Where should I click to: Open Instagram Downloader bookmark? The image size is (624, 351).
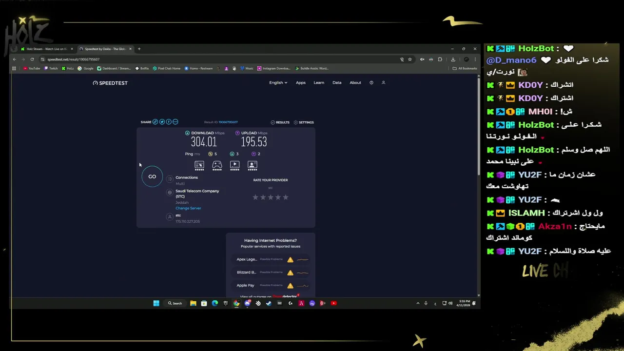pyautogui.click(x=273, y=68)
